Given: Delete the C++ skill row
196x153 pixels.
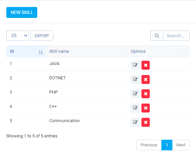Looking at the screenshot, I should [145, 108].
